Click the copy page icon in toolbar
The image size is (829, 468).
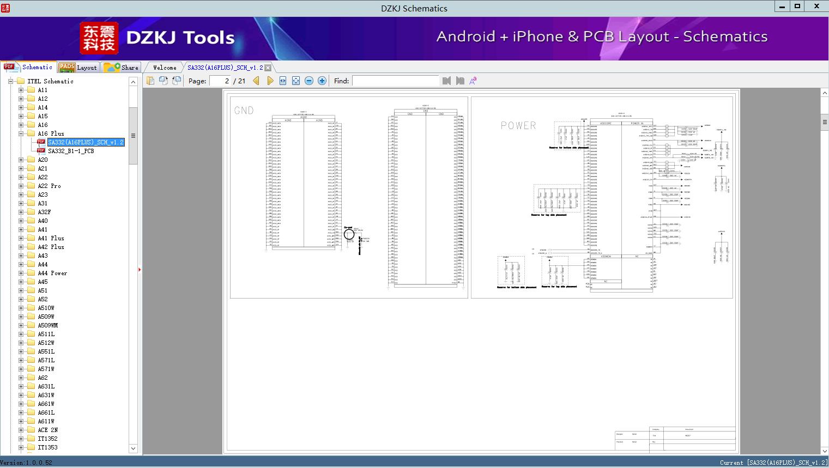(150, 81)
